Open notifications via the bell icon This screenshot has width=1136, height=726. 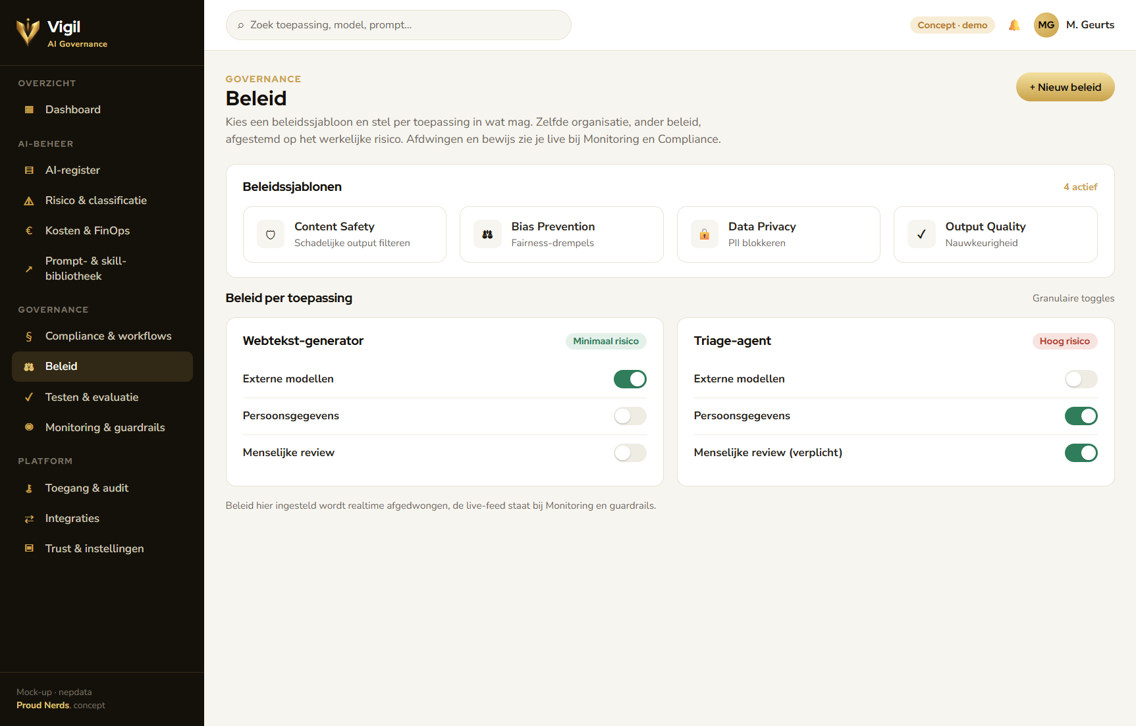[1014, 25]
